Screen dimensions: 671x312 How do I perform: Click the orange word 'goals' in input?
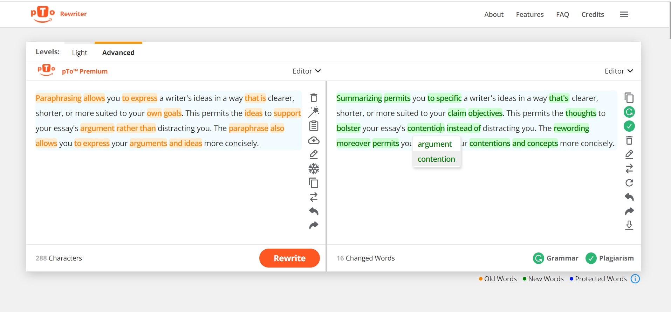point(172,113)
